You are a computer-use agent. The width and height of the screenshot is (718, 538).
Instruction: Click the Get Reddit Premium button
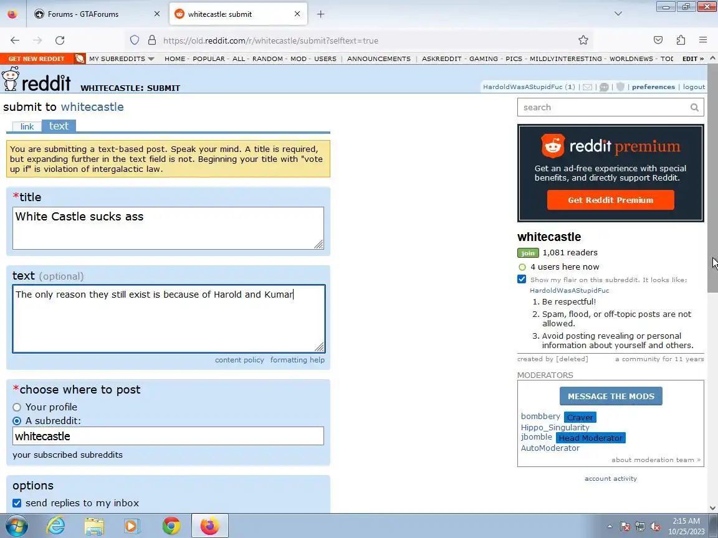point(610,200)
